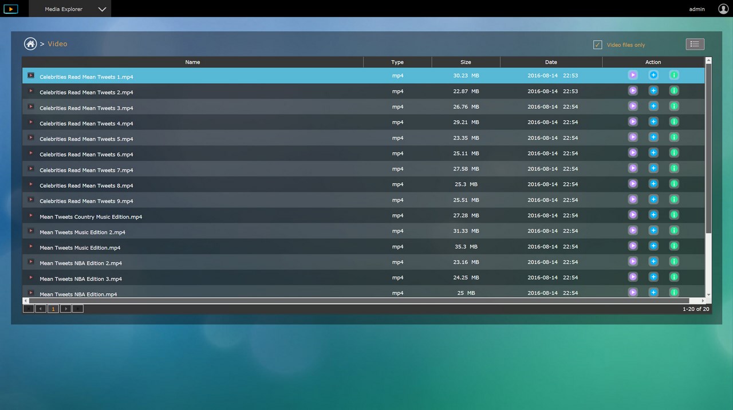Show info for Celebrities Read Mean Tweets 1.mp4
733x410 pixels.
pyautogui.click(x=674, y=75)
